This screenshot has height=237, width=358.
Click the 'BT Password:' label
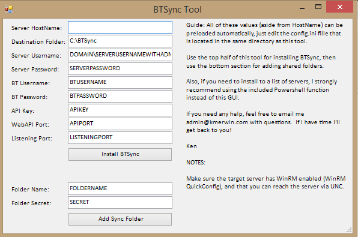click(x=29, y=97)
